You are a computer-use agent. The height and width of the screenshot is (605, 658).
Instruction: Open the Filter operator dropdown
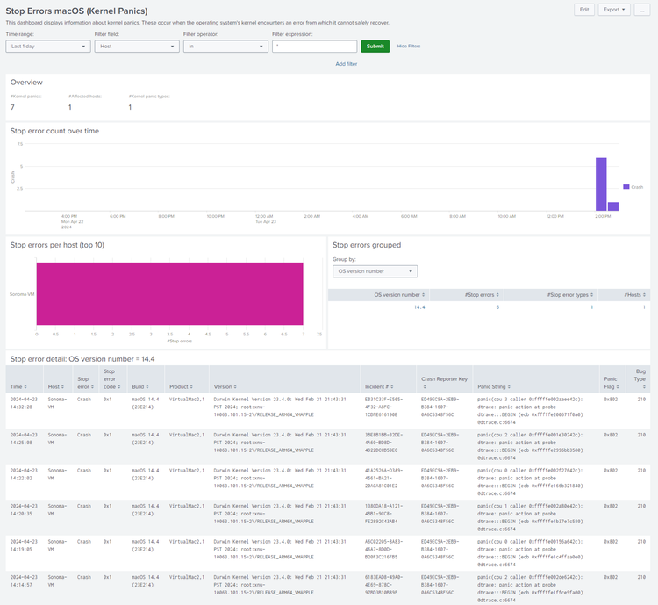(x=225, y=47)
